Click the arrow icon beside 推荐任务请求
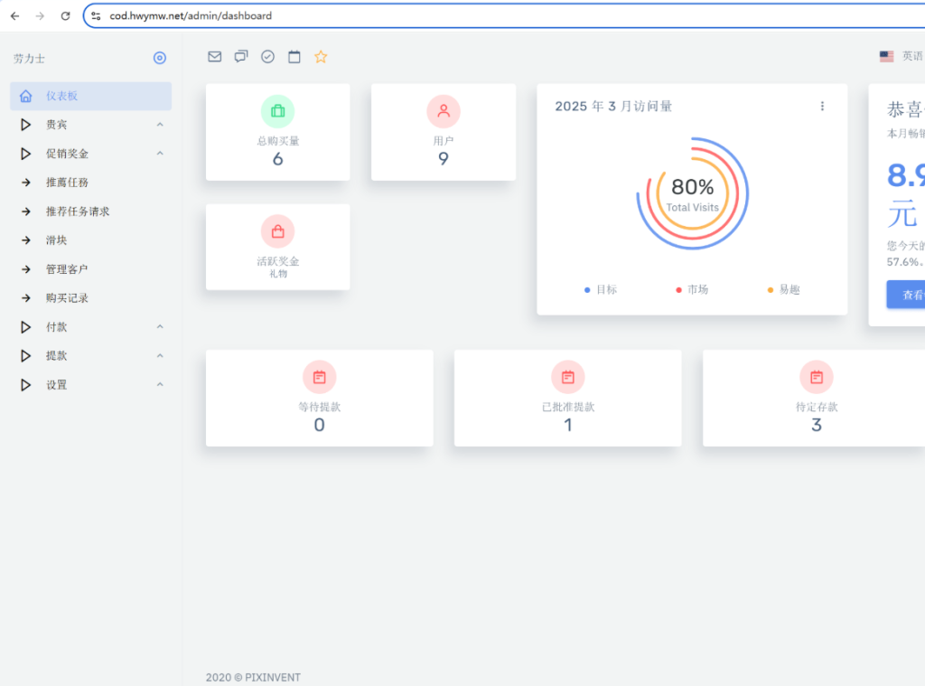Screen dimensions: 925x686 click(26, 211)
